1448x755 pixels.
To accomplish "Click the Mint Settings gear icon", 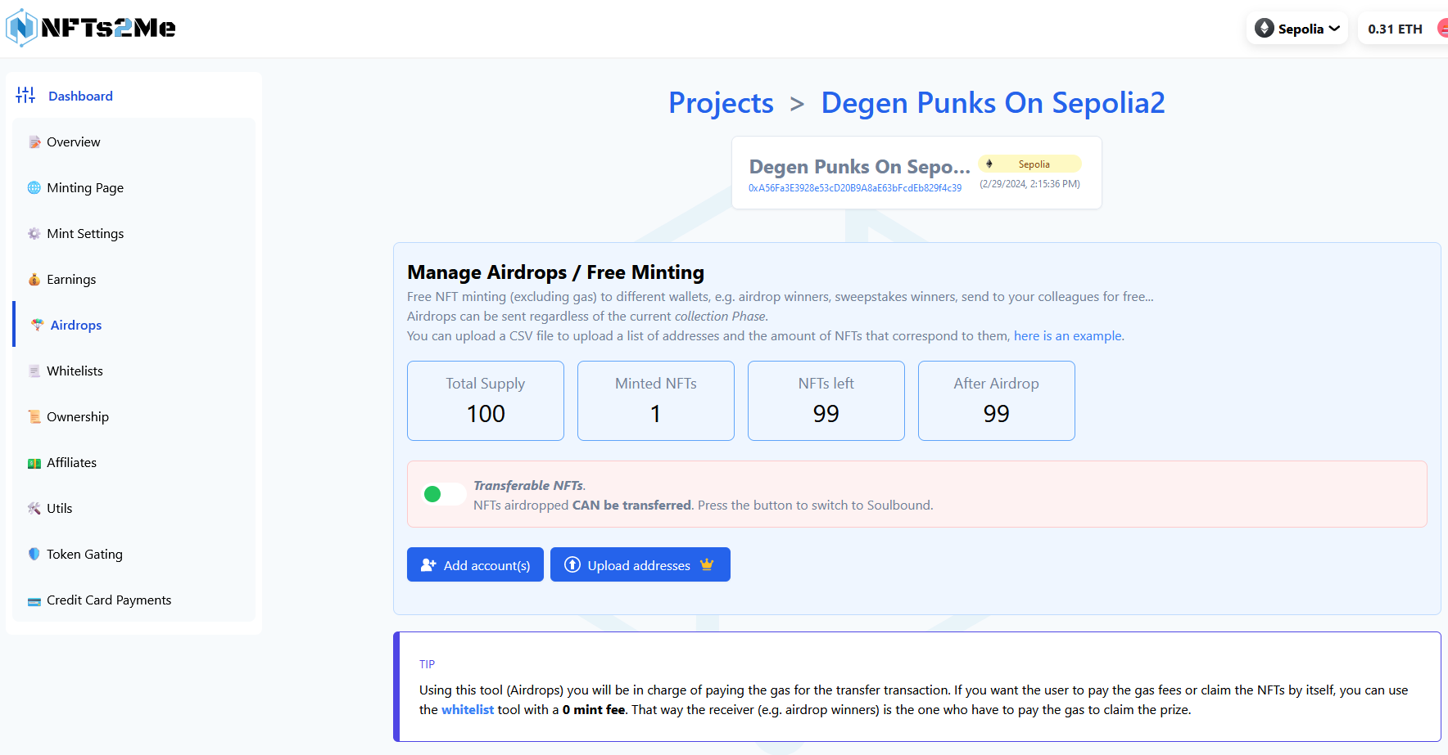I will point(34,234).
